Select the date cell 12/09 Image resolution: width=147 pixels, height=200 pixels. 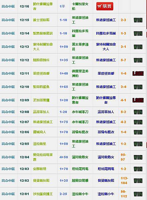coord(24,100)
